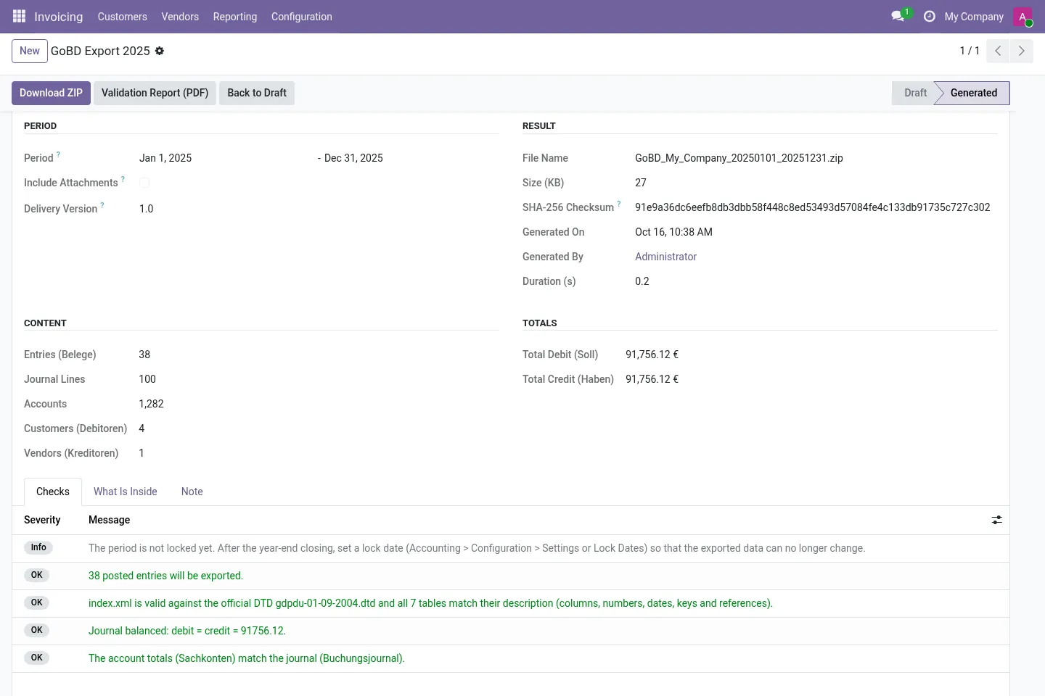Screen dimensions: 1045x696
Task: Open the Validation Report (PDF)
Action: click(x=155, y=93)
